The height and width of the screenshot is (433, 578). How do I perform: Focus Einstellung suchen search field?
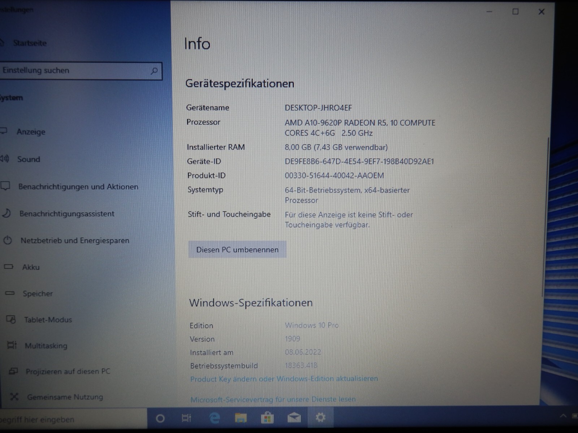click(x=81, y=71)
